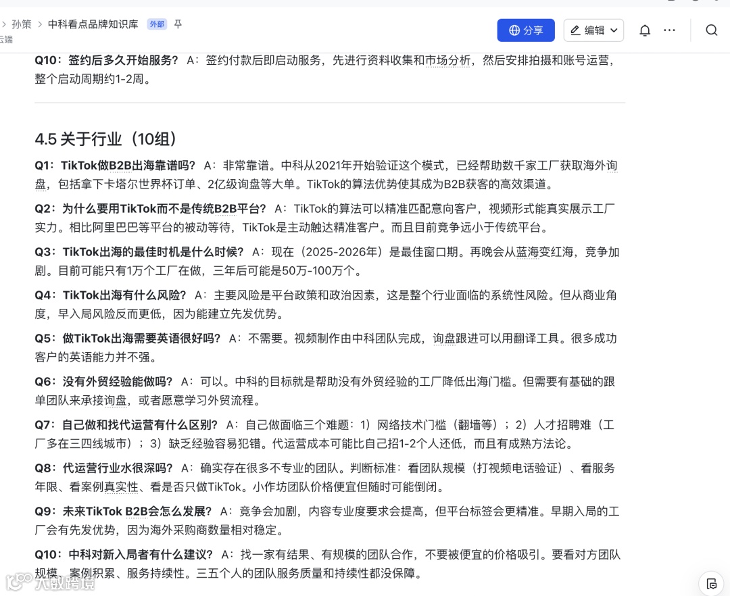This screenshot has height=596, width=730.
Task: Open the three-dot more options menu
Action: (669, 30)
